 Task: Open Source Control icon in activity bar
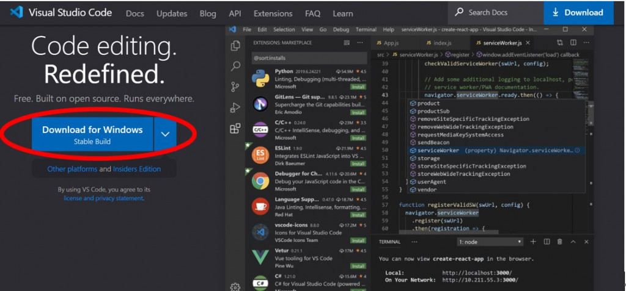[235, 87]
